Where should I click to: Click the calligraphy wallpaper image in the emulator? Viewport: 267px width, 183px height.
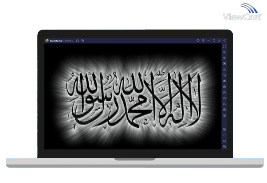(x=133, y=96)
